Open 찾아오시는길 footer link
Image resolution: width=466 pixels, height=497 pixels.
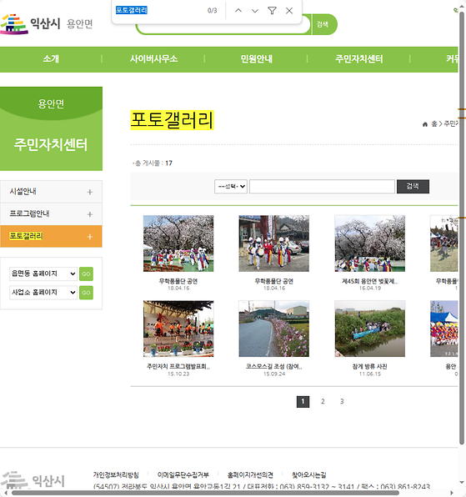(x=309, y=474)
